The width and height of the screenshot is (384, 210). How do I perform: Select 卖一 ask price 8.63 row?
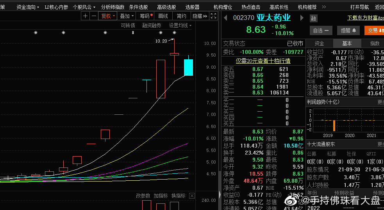[263, 93]
